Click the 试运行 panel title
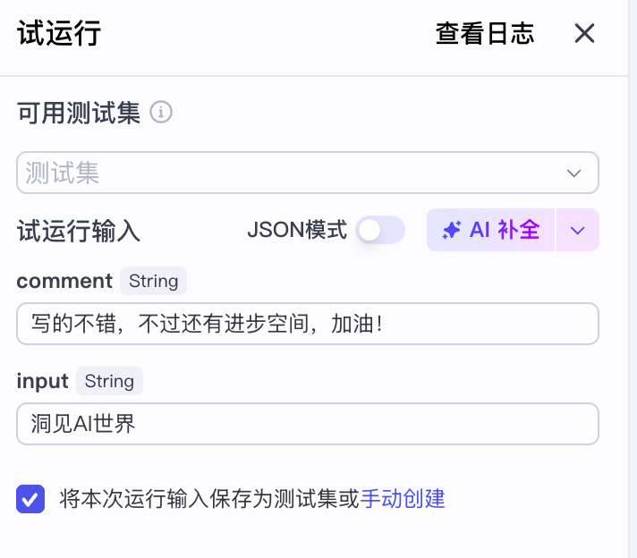 tap(59, 34)
